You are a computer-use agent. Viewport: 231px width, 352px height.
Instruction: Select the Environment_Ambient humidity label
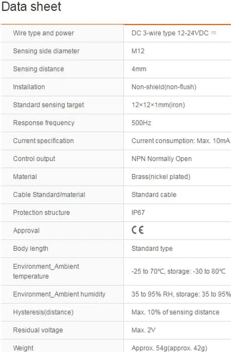click(x=59, y=294)
